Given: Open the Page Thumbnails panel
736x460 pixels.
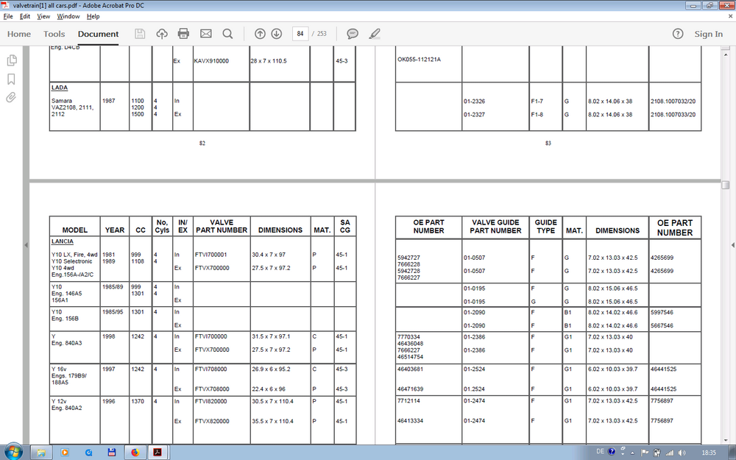Looking at the screenshot, I should coord(11,60).
